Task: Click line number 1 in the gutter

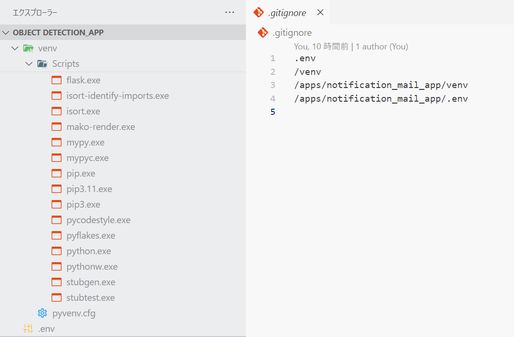Action: tap(273, 58)
